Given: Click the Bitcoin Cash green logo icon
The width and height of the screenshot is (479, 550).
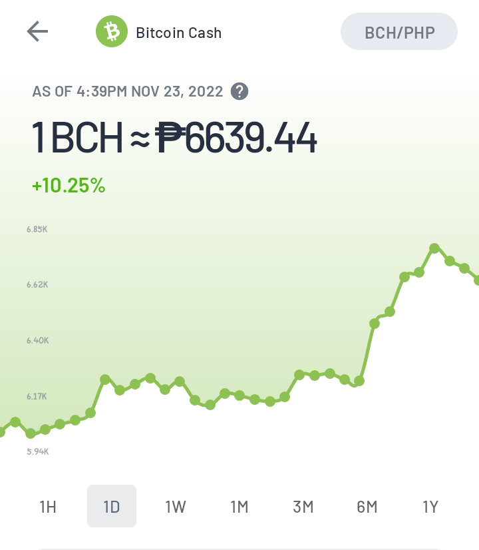Looking at the screenshot, I should pos(112,31).
